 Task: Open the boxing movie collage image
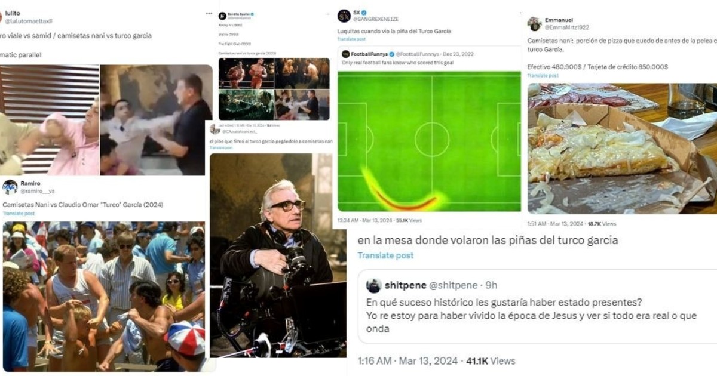274,89
